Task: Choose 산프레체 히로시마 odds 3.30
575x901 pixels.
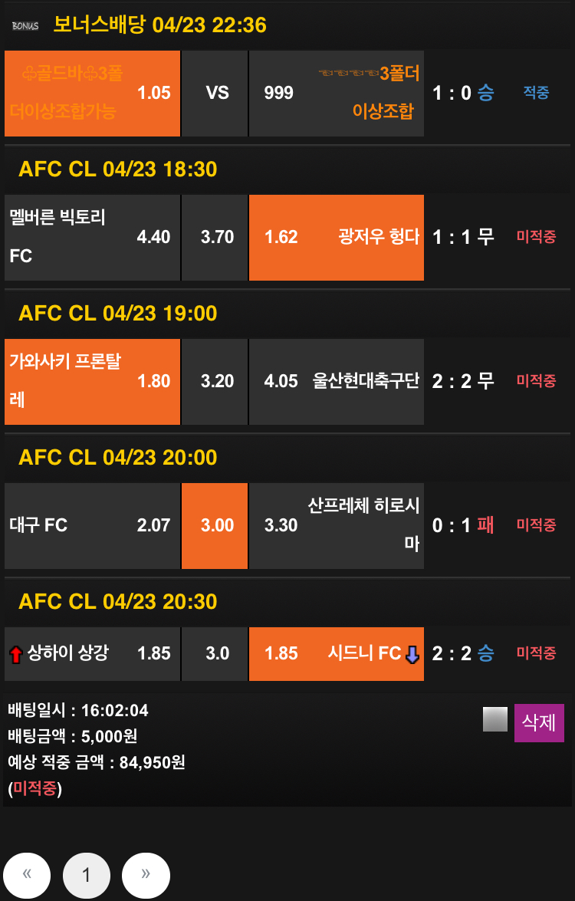Action: (x=336, y=525)
